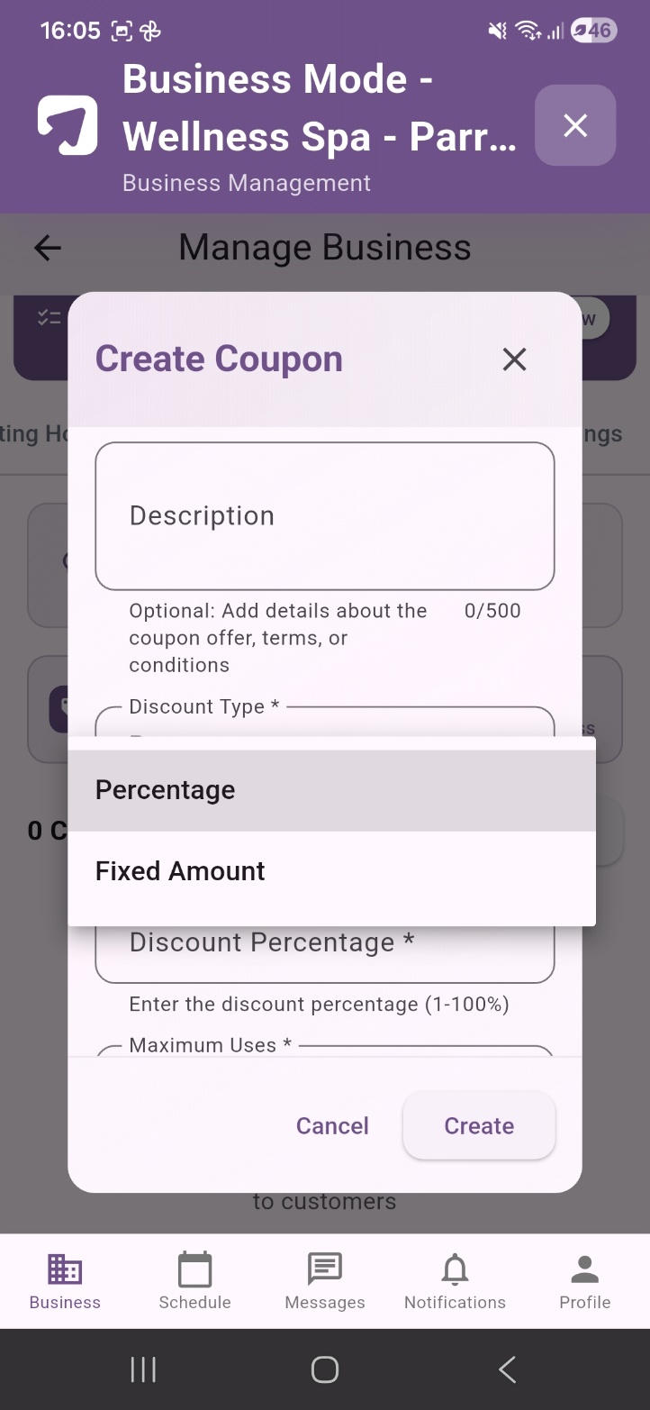Open the Notifications bell icon
Image resolution: width=650 pixels, height=1410 pixels.
click(455, 1269)
